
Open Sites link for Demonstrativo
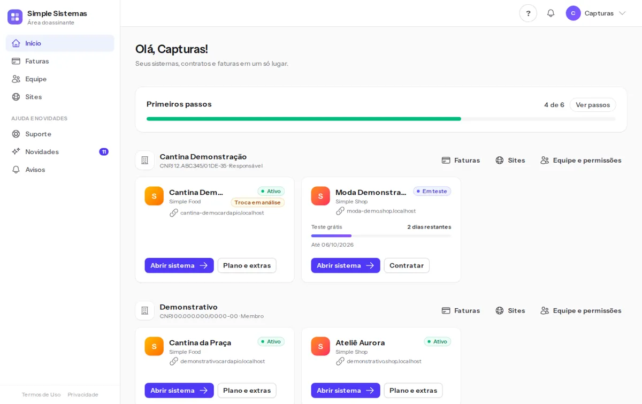pos(510,311)
